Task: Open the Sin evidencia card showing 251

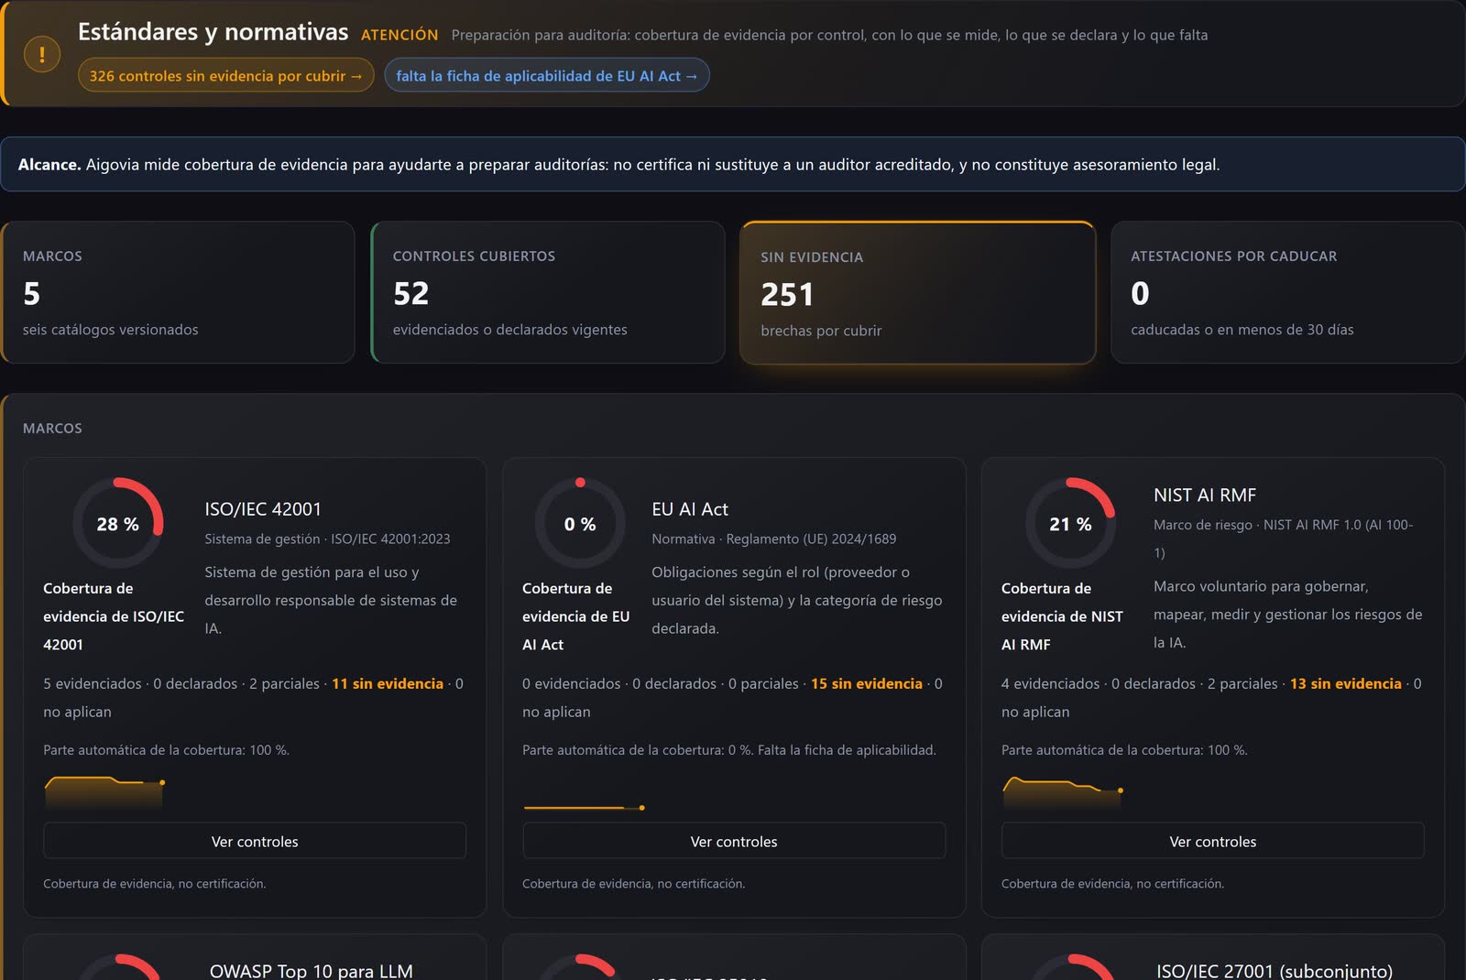Action: point(917,293)
